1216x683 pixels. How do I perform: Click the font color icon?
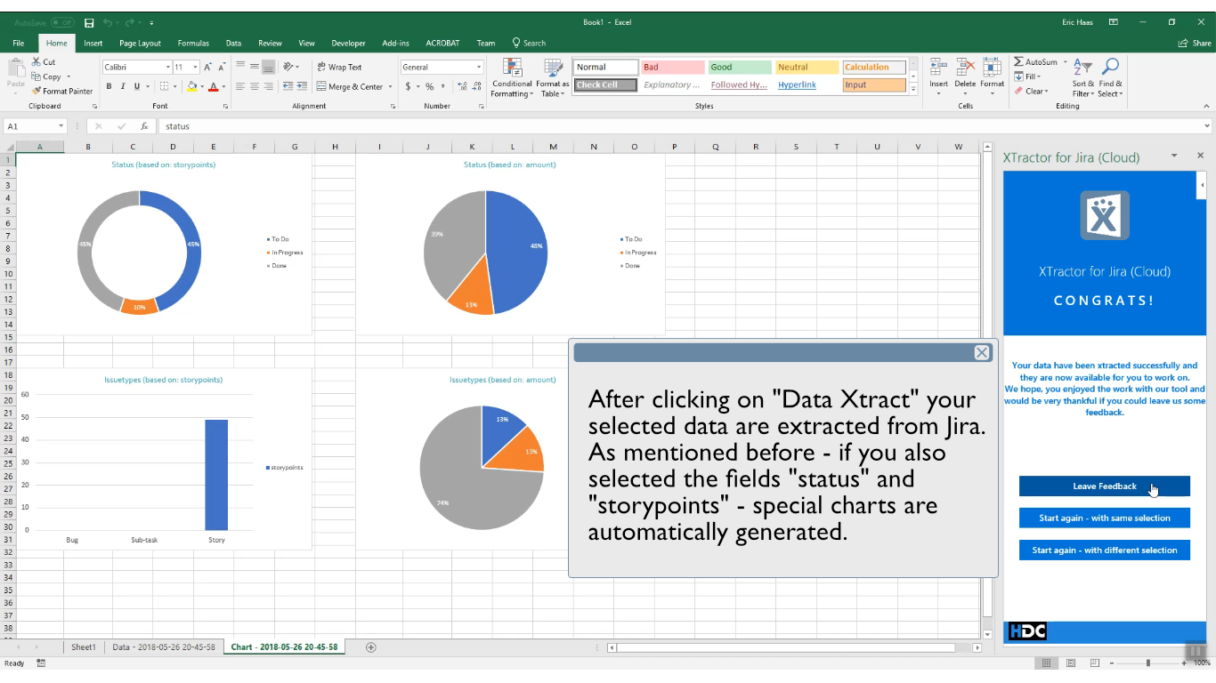click(213, 86)
